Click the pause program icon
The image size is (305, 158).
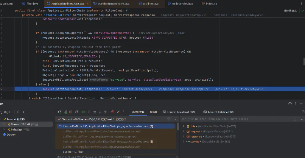(89, 112)
